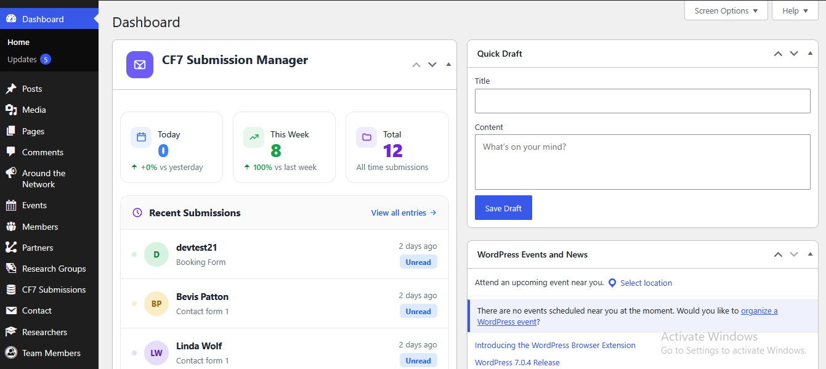Viewport: 826px width, 369px height.
Task: Click the This Week count 8
Action: (x=276, y=151)
